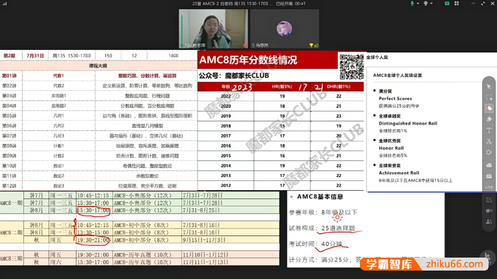Click the 2019 year row in score table

point(281,116)
